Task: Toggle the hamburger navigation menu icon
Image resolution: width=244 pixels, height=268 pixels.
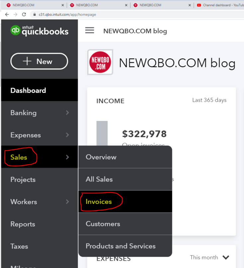Action: click(x=90, y=30)
